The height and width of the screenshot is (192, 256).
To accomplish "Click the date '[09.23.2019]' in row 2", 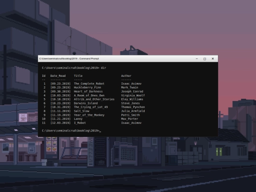I will point(60,88).
